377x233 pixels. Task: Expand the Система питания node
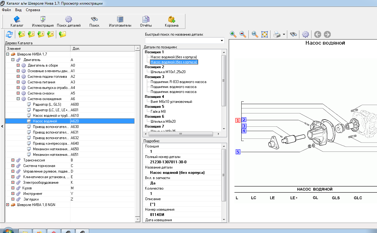pos(18,82)
